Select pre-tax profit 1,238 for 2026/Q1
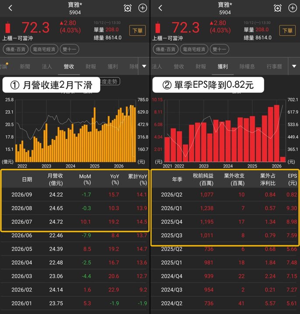Image resolution: width=300 pixels, height=314 pixels. coord(207,208)
